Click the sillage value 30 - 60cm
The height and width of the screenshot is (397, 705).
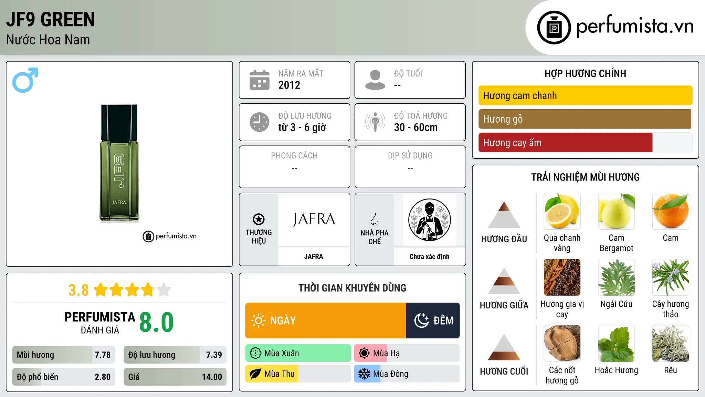(416, 128)
